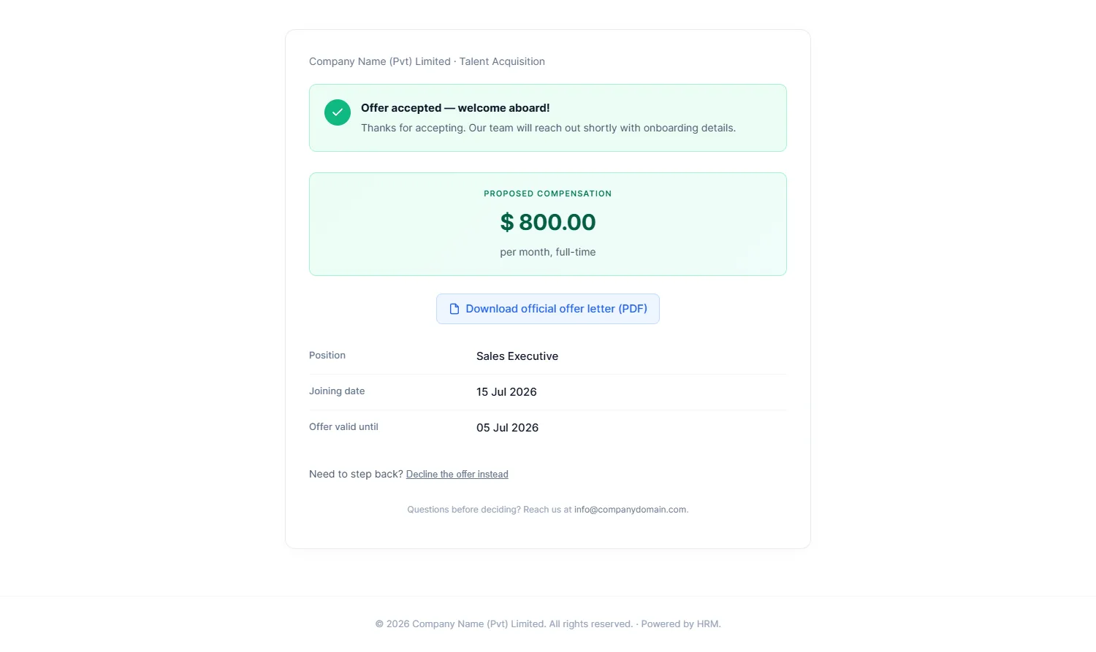Click the 'Offer valid until' label
1096x652 pixels.
pyautogui.click(x=343, y=427)
